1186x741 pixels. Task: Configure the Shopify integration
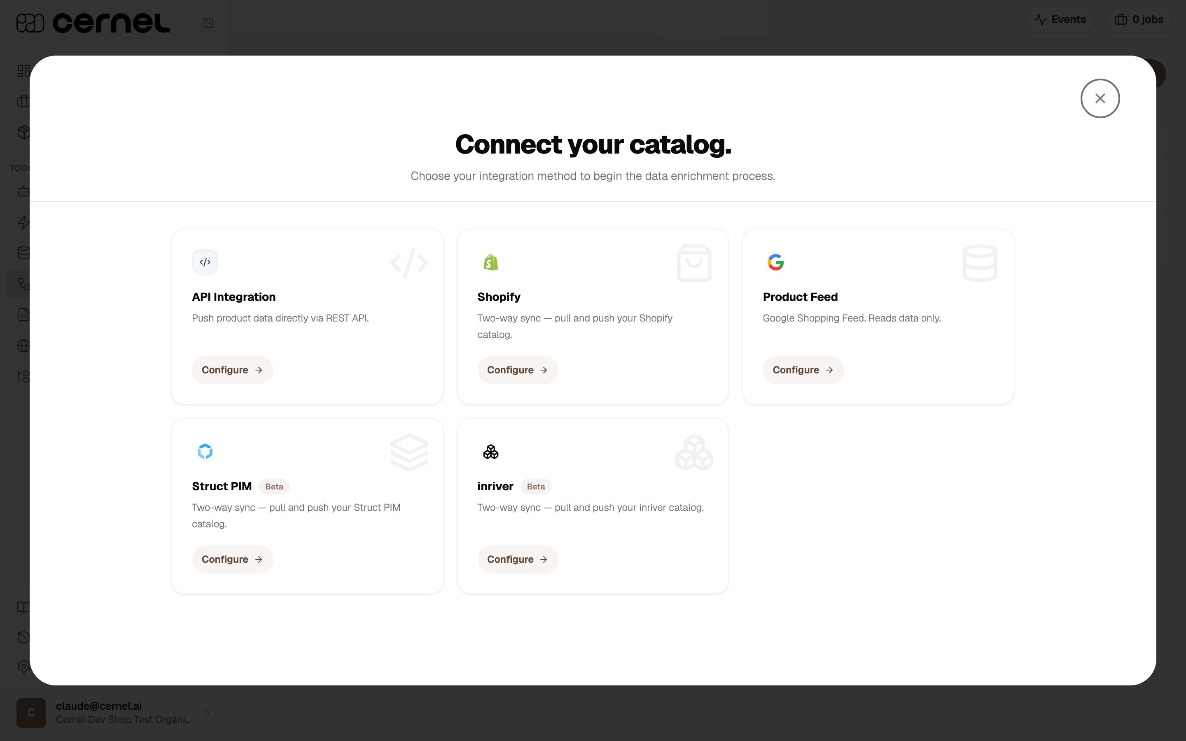click(518, 370)
